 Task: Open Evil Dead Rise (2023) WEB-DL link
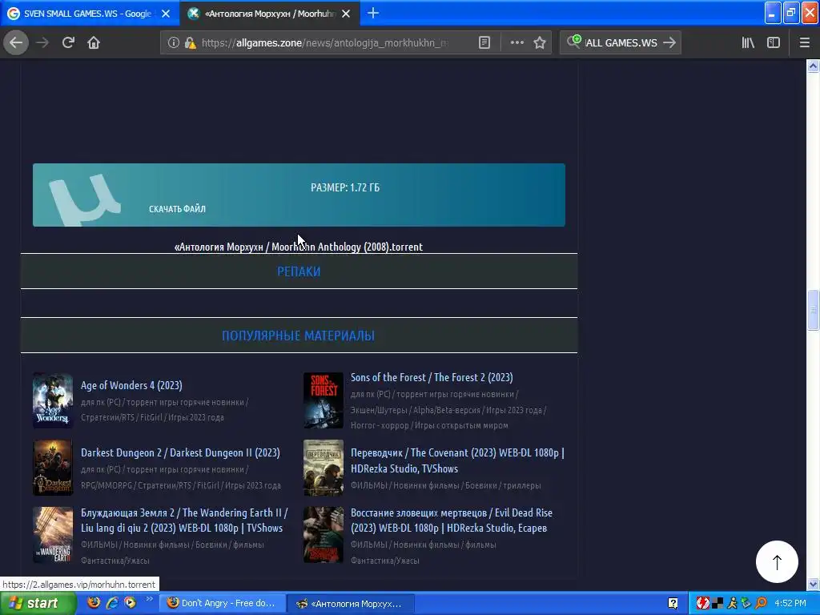pos(452,520)
